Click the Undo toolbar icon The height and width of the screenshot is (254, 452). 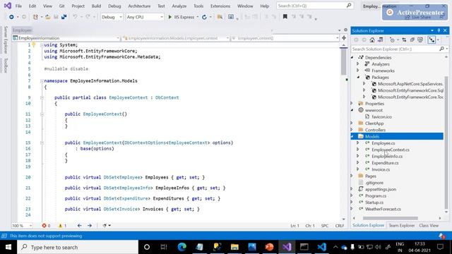76,17
